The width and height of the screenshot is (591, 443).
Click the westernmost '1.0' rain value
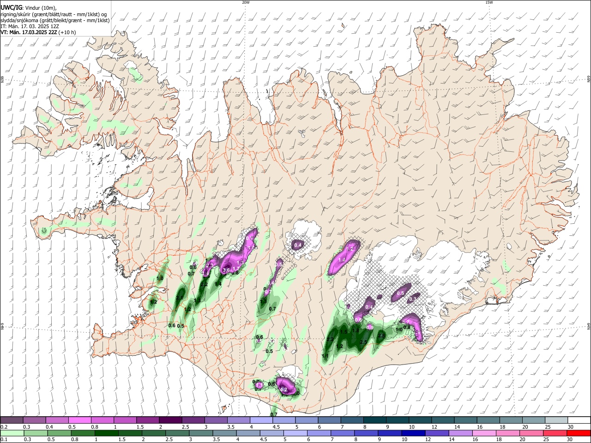[160, 279]
